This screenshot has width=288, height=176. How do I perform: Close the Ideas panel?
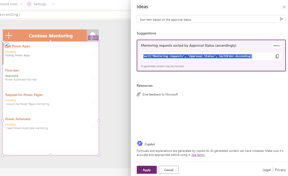pyautogui.click(x=284, y=7)
